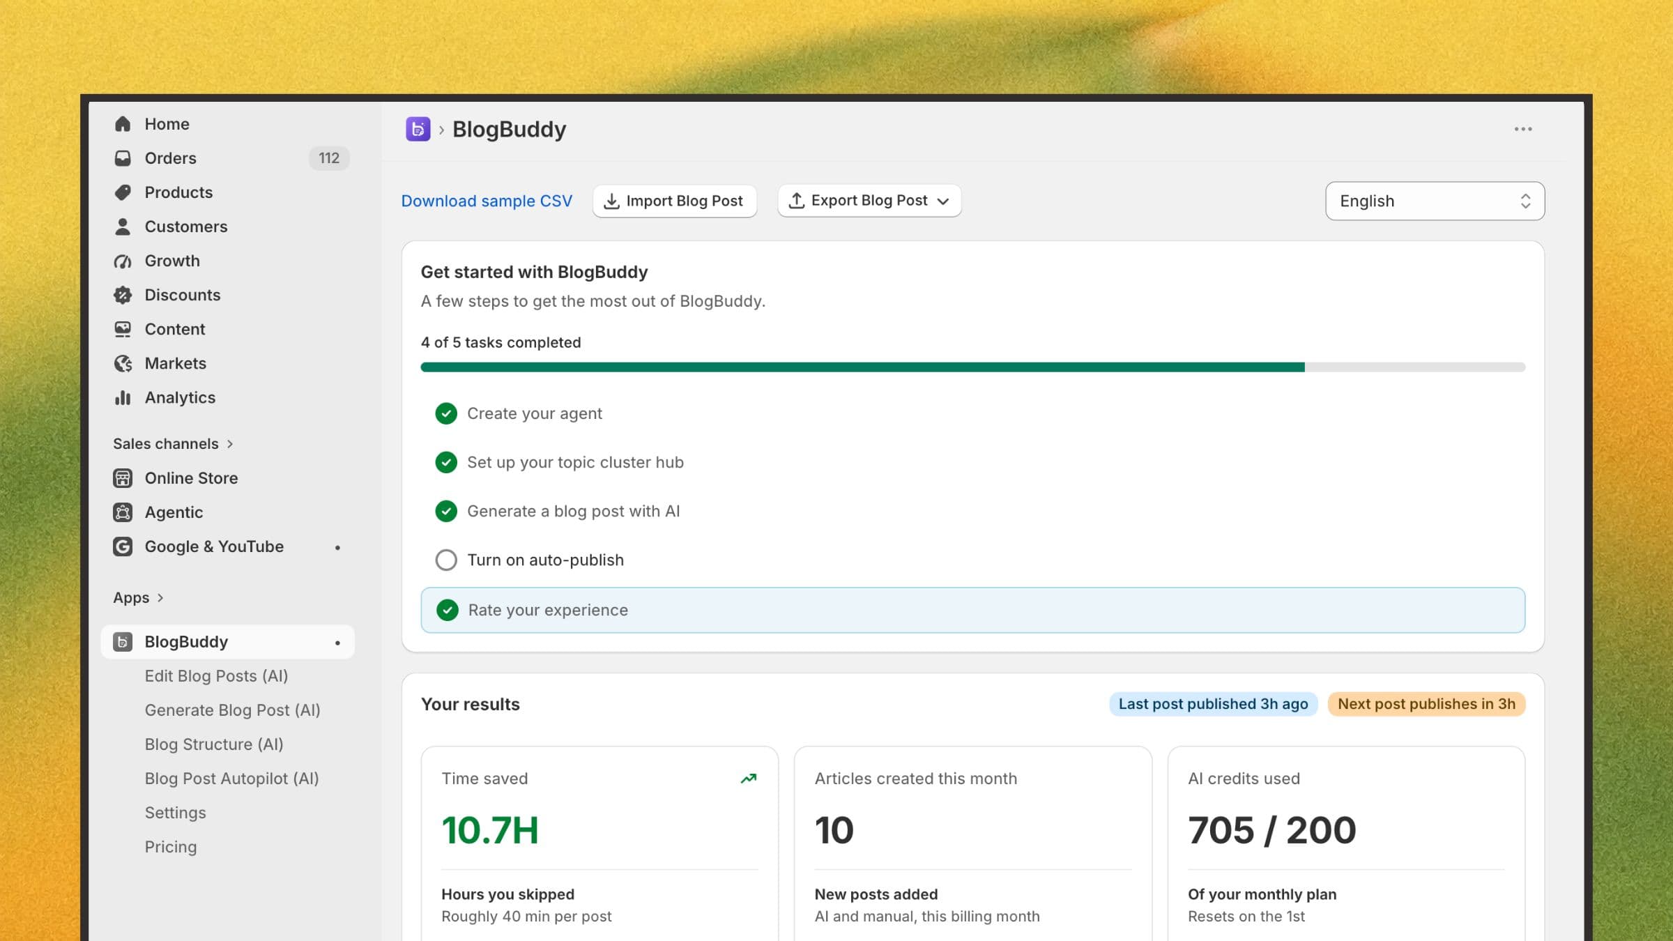Click the Discounts badge icon
Image resolution: width=1673 pixels, height=941 pixels.
pos(123,295)
